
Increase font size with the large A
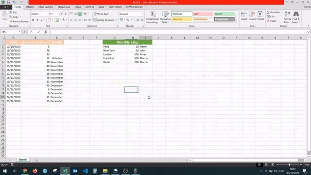pyautogui.click(x=62, y=14)
